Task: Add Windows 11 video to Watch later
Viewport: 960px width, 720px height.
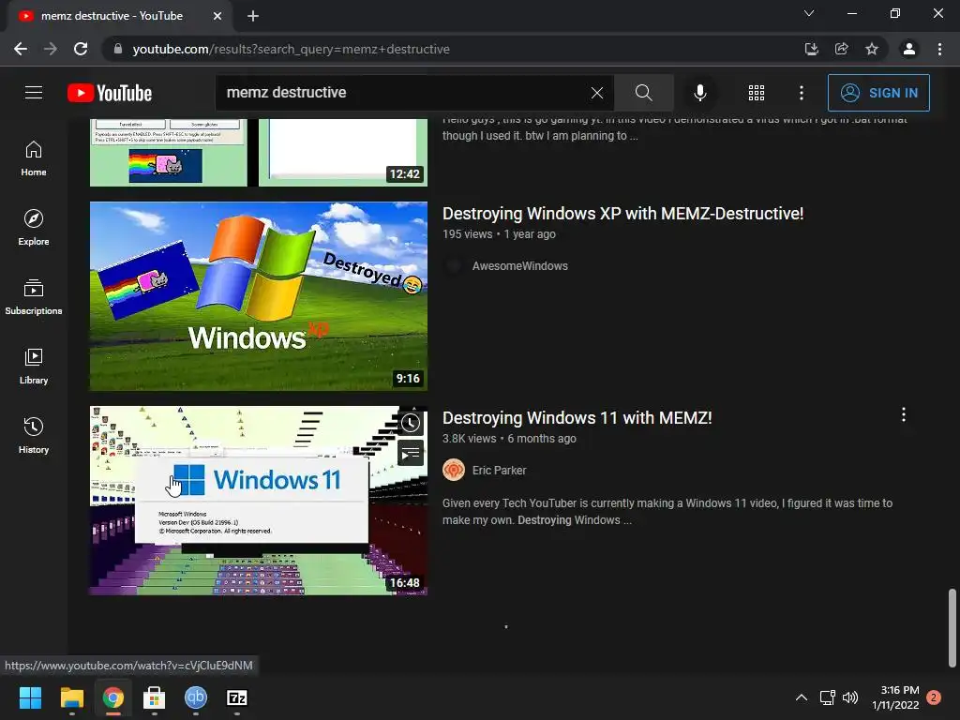Action: pos(411,423)
